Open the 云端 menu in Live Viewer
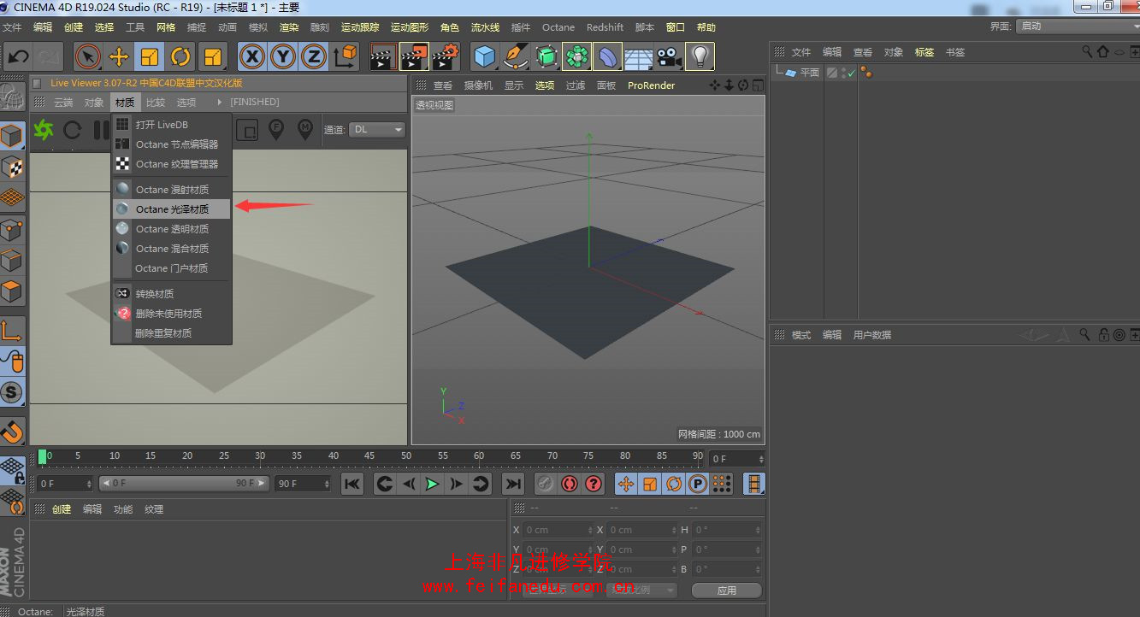This screenshot has height=617, width=1140. (63, 103)
